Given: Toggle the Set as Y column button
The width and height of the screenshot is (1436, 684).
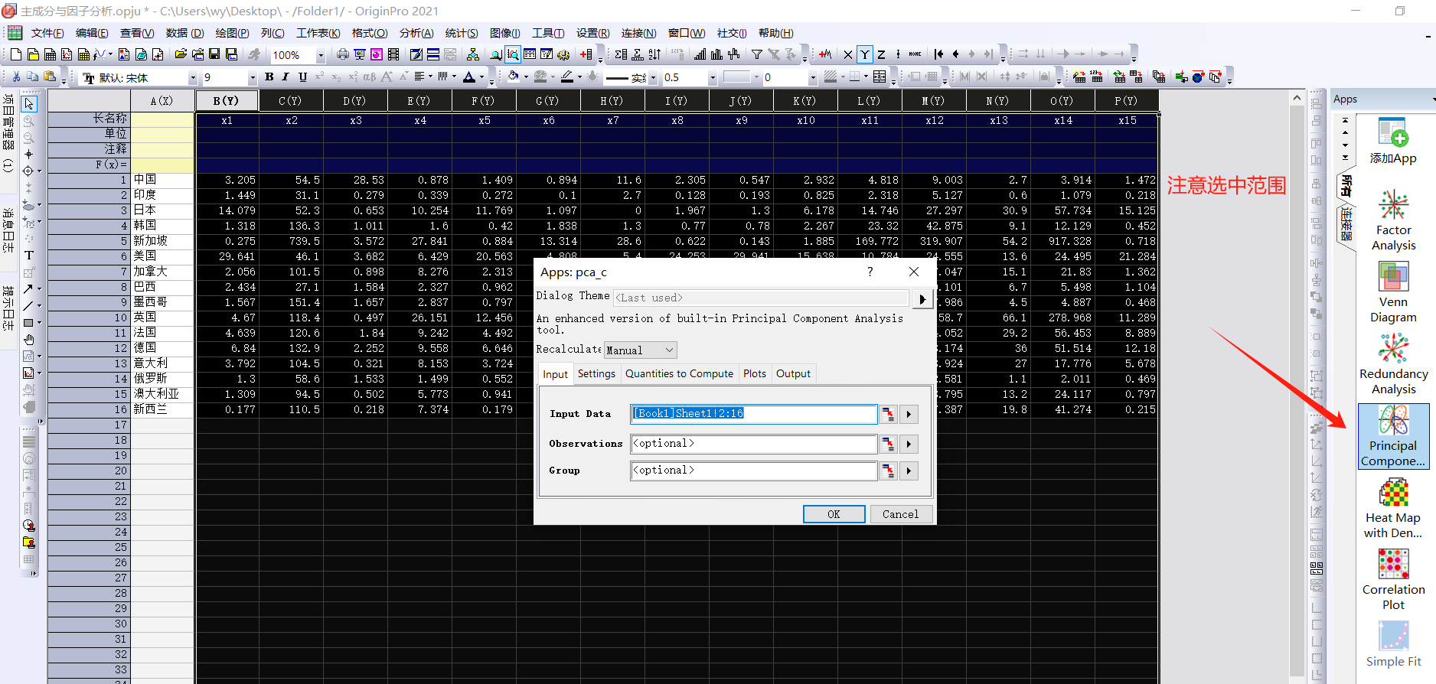Looking at the screenshot, I should coord(864,54).
